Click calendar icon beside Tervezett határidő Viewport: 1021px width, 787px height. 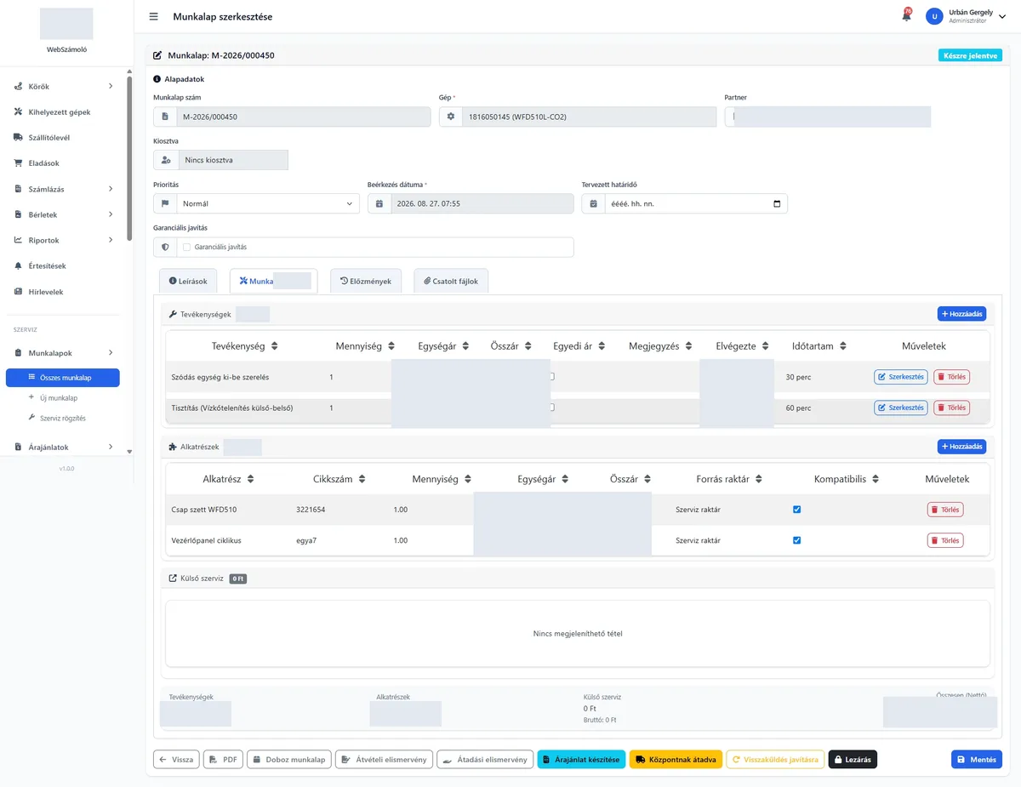(594, 203)
